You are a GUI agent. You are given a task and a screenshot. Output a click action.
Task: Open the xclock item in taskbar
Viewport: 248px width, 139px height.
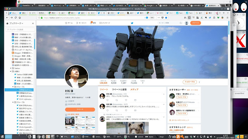(x=139, y=137)
